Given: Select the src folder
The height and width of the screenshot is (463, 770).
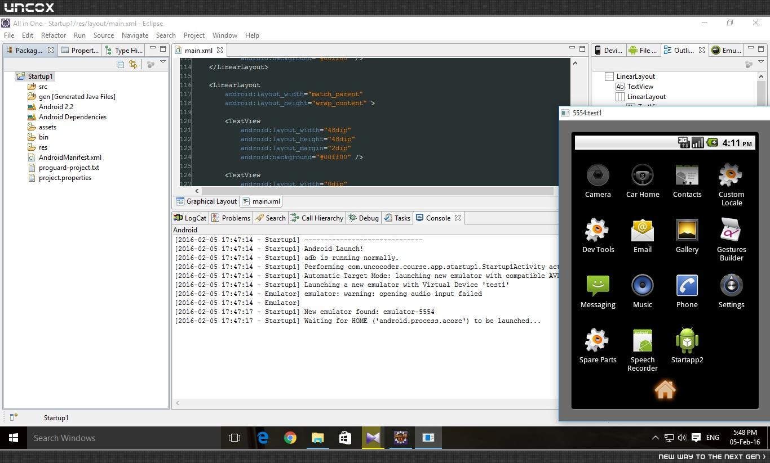Looking at the screenshot, I should pyautogui.click(x=43, y=87).
